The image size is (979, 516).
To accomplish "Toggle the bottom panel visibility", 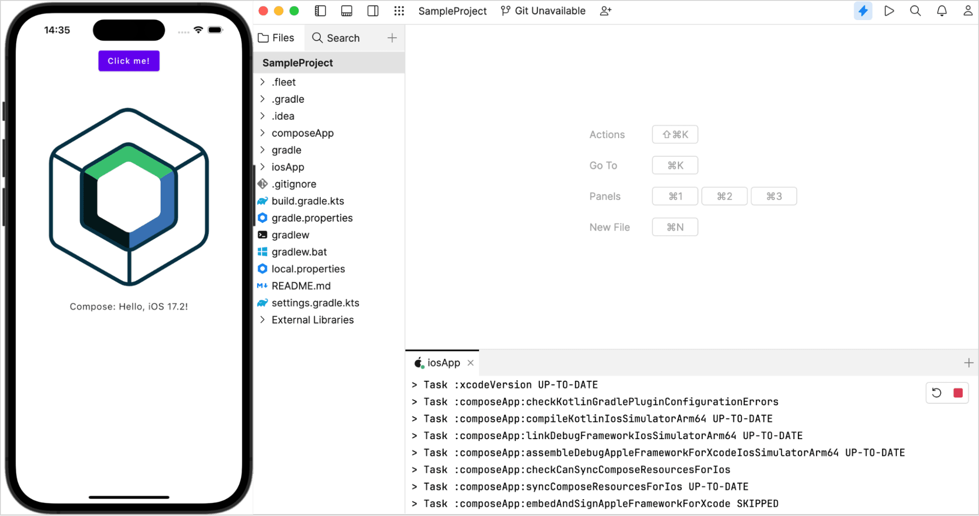I will point(346,11).
